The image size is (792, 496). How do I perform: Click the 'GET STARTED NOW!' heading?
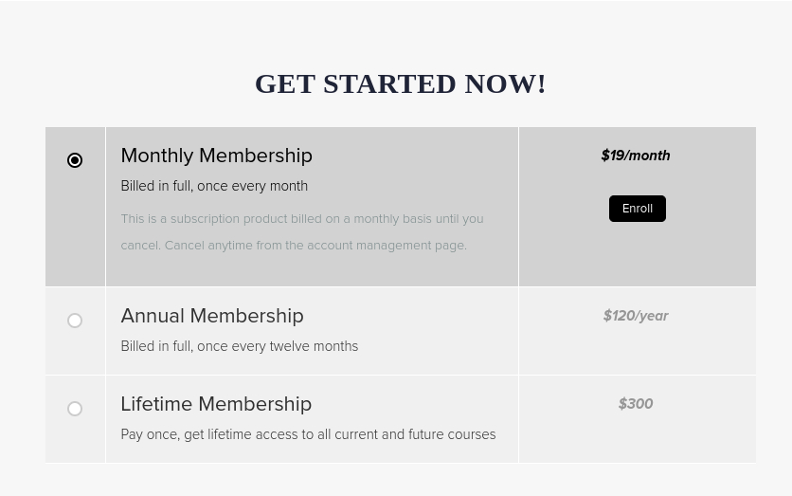(x=400, y=83)
